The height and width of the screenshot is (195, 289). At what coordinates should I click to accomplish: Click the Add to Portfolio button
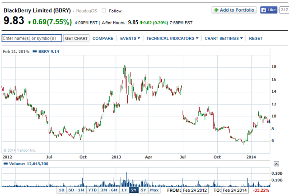tap(234, 10)
